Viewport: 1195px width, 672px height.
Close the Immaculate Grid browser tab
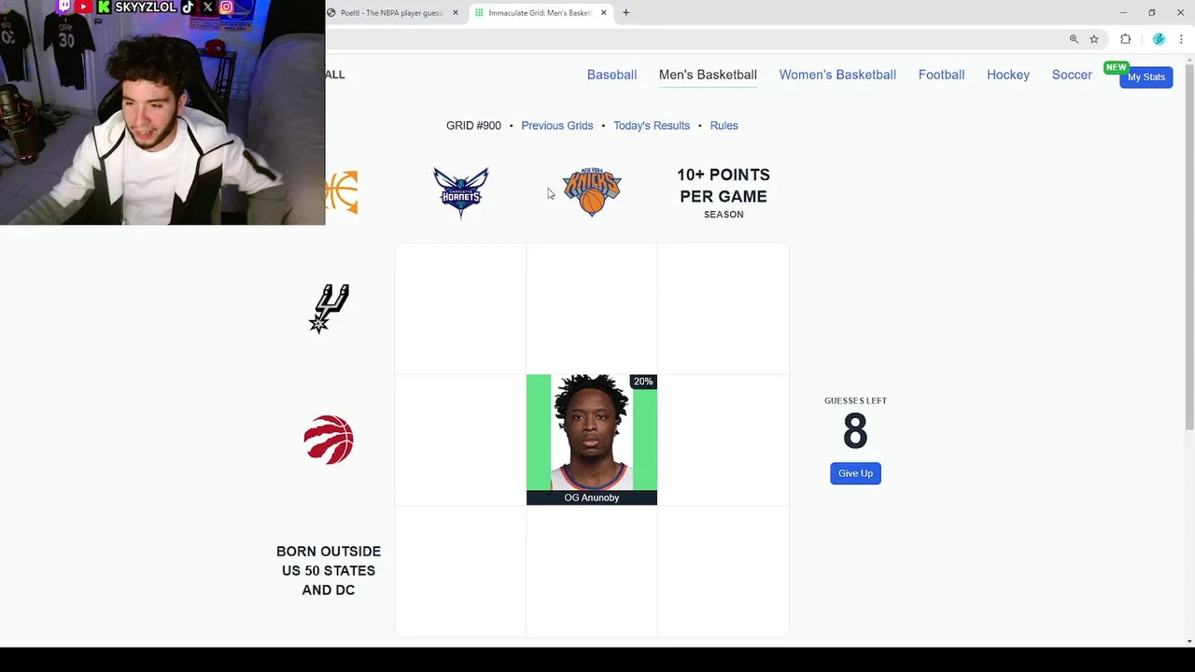pyautogui.click(x=604, y=13)
